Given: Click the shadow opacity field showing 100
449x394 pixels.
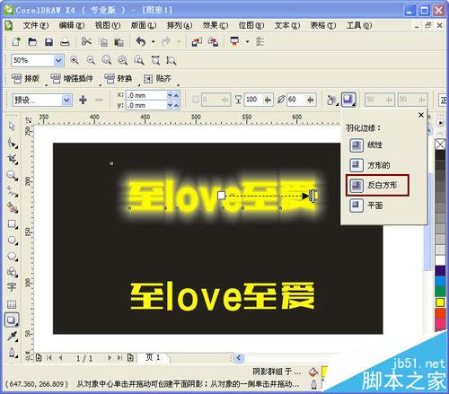Looking at the screenshot, I should click(254, 100).
